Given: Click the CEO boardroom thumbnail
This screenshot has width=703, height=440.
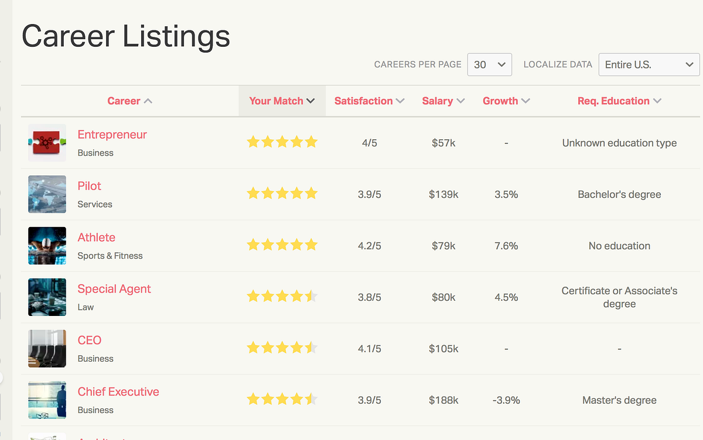Looking at the screenshot, I should point(47,349).
